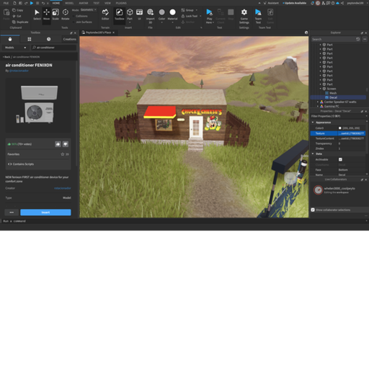The width and height of the screenshot is (369, 369).
Task: Toggle the Archivable checkbox
Action: tap(340, 159)
